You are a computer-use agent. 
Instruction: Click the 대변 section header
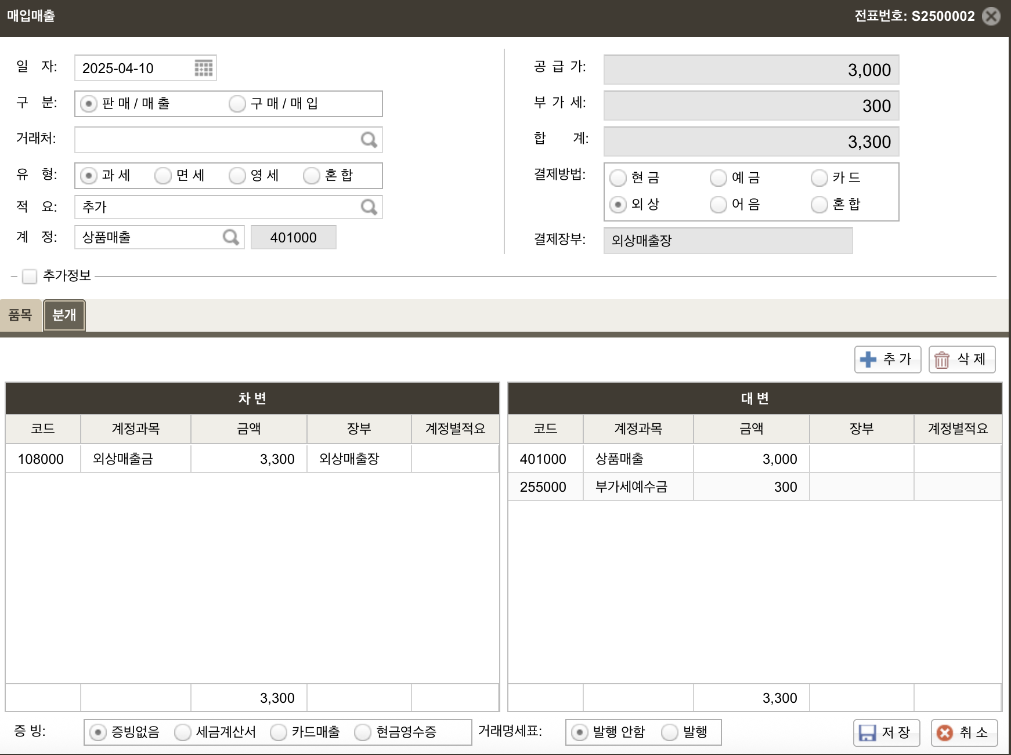click(755, 398)
